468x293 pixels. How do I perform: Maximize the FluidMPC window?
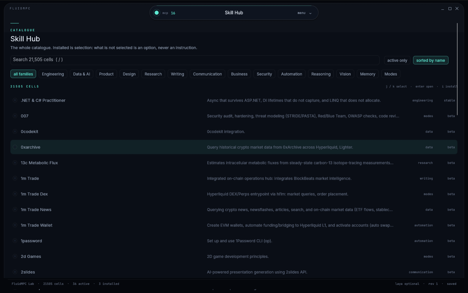pyautogui.click(x=450, y=9)
